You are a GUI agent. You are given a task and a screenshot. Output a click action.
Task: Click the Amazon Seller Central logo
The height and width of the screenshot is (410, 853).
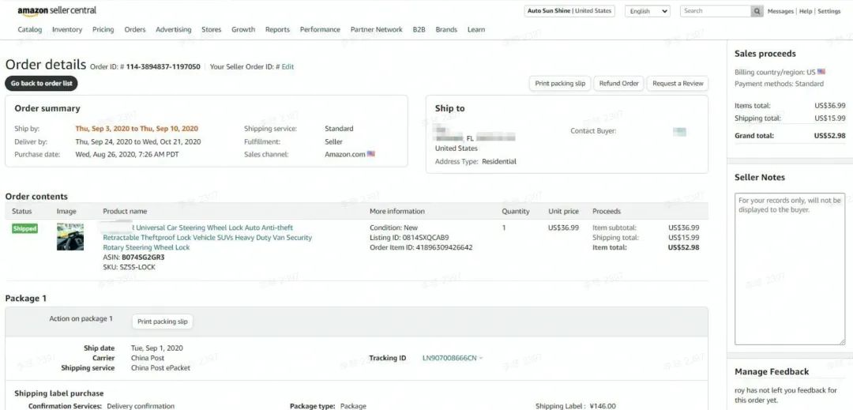[57, 10]
